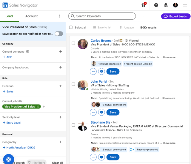The image size is (191, 164).
Task: Open Carlos Brenes profile photo
Action: click(x=83, y=44)
